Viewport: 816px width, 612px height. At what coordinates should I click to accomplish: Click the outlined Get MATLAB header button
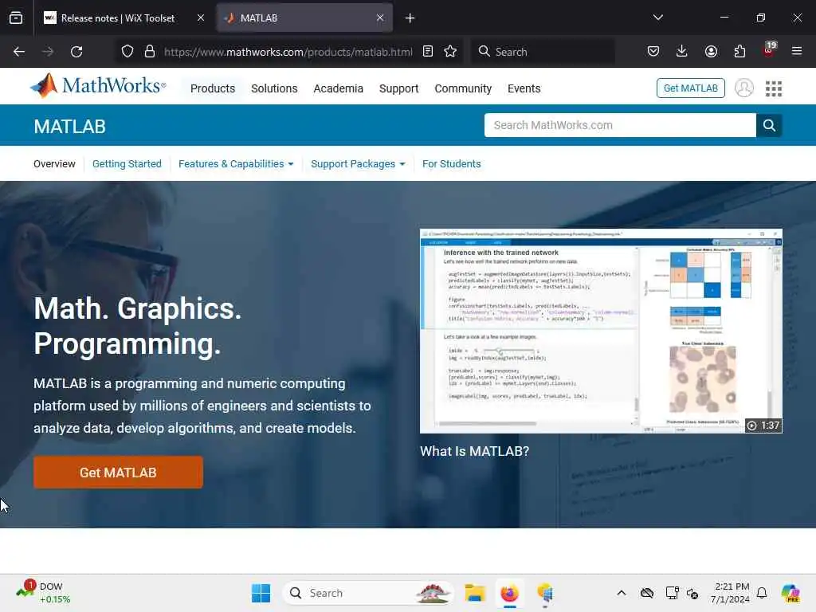tap(691, 88)
